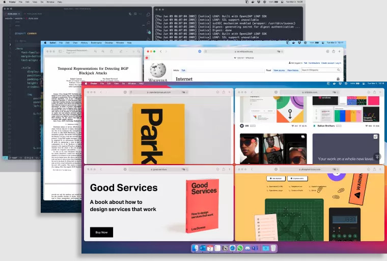Go back in the dribbble.com Safari window

[x=252, y=92]
